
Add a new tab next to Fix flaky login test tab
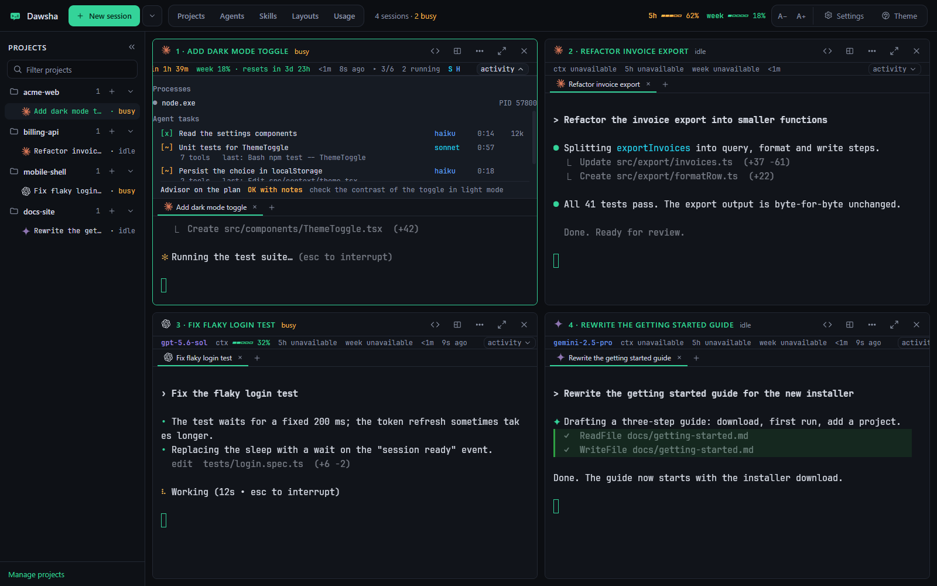[x=257, y=358]
